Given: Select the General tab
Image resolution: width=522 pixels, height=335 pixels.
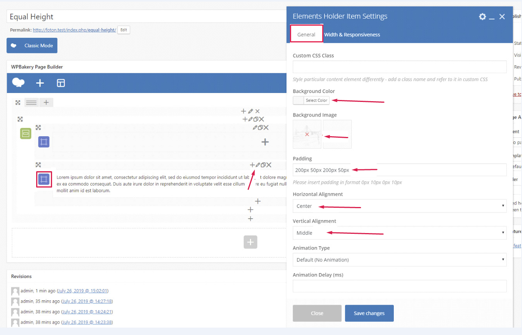Looking at the screenshot, I should [306, 35].
